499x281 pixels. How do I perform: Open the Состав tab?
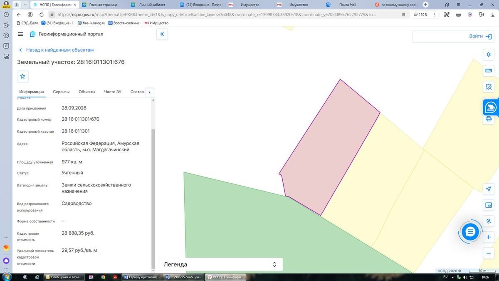[137, 92]
